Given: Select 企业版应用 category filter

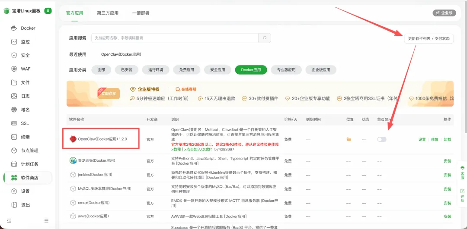Looking at the screenshot, I should (x=321, y=70).
